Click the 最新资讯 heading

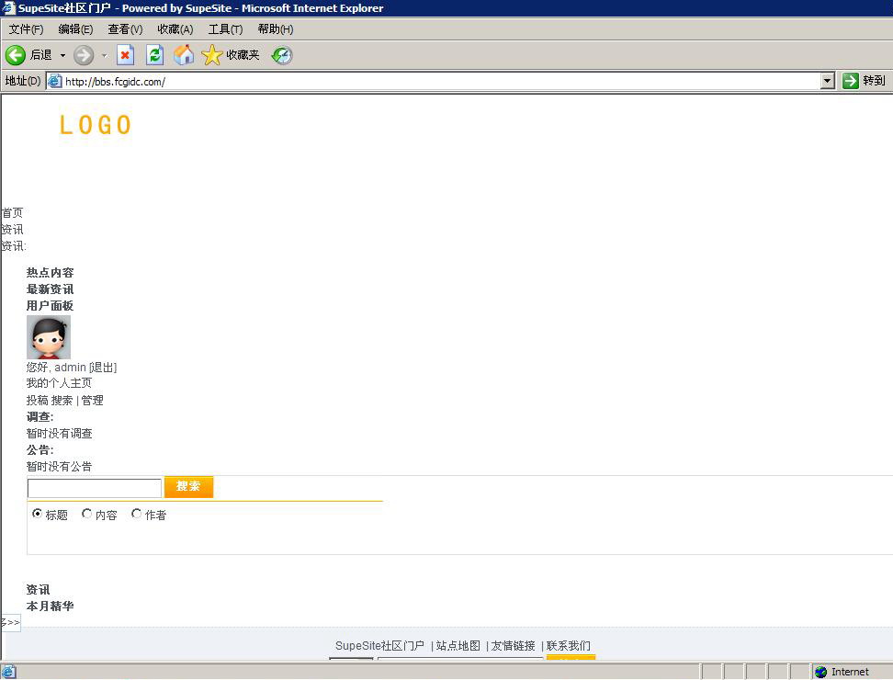click(51, 289)
